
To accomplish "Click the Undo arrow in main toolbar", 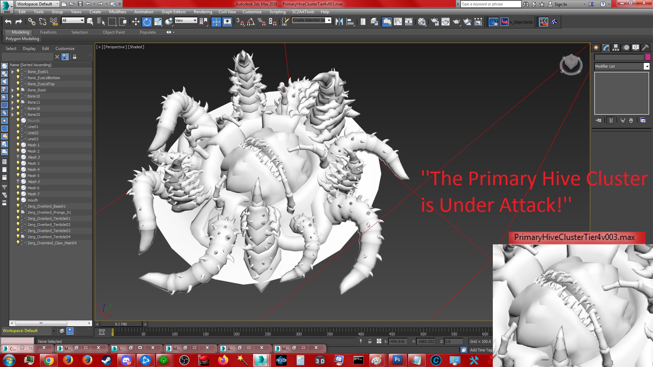I will point(8,22).
